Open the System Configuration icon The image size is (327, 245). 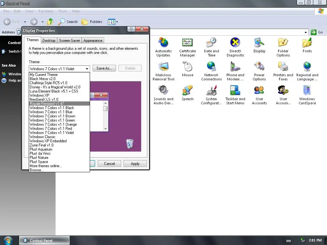tap(211, 95)
